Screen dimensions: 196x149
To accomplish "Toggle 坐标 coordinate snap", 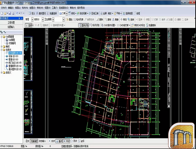I will click(81, 141).
